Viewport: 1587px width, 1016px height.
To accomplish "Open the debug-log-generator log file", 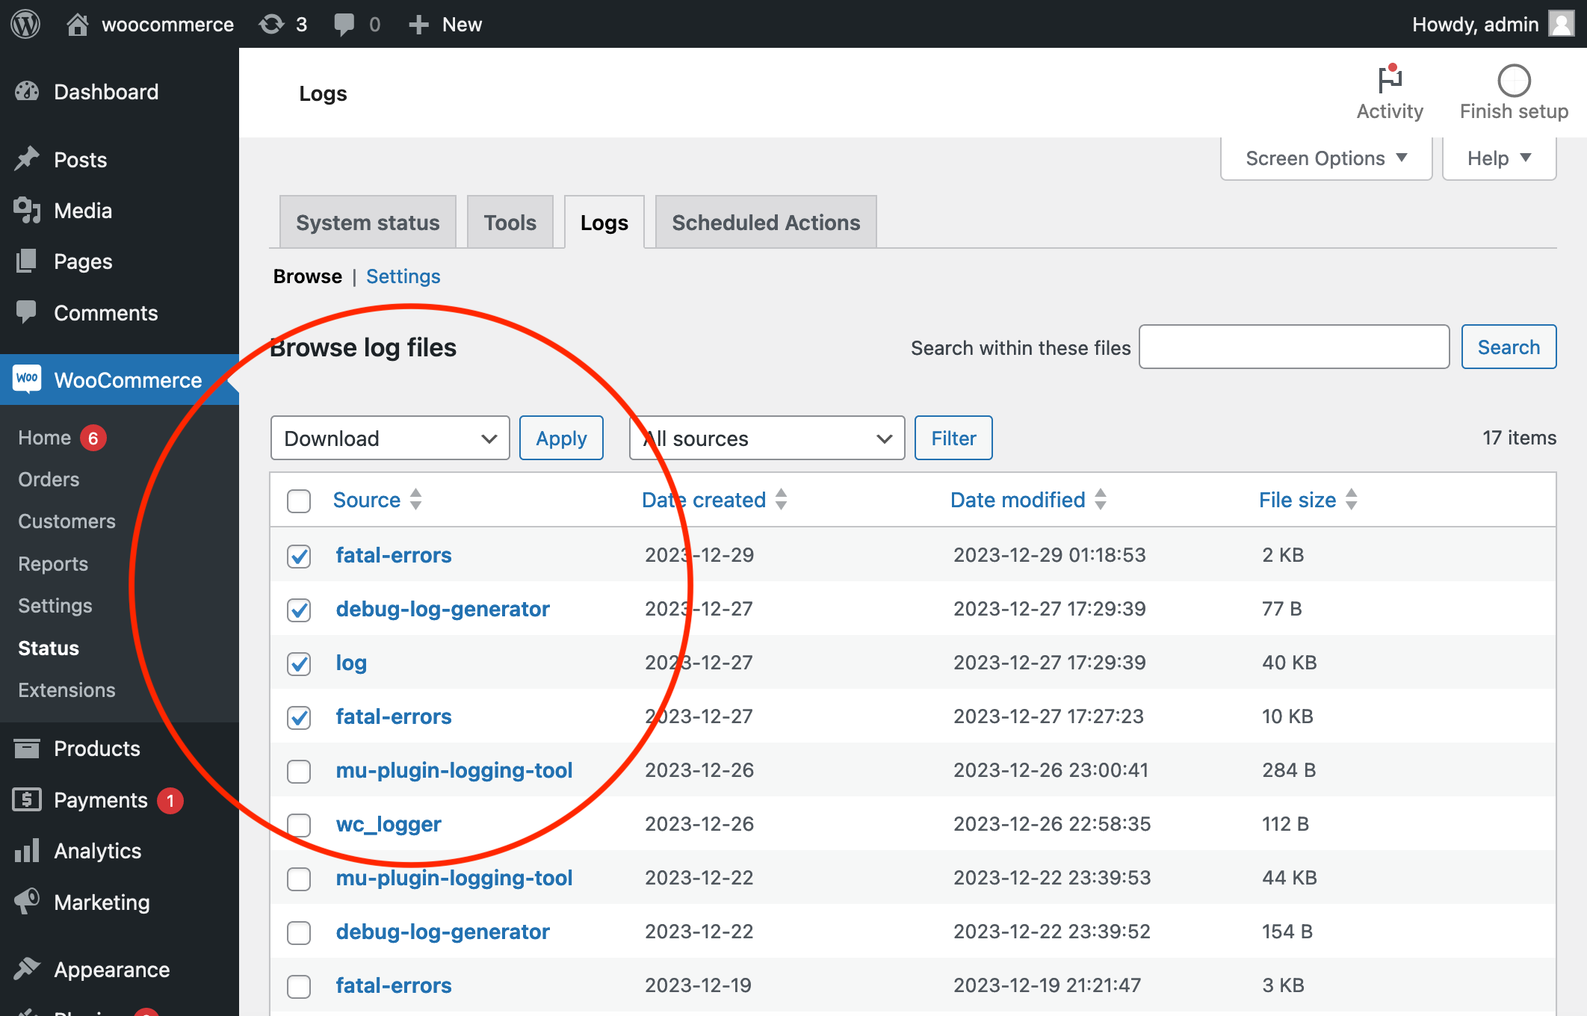I will pyautogui.click(x=442, y=609).
